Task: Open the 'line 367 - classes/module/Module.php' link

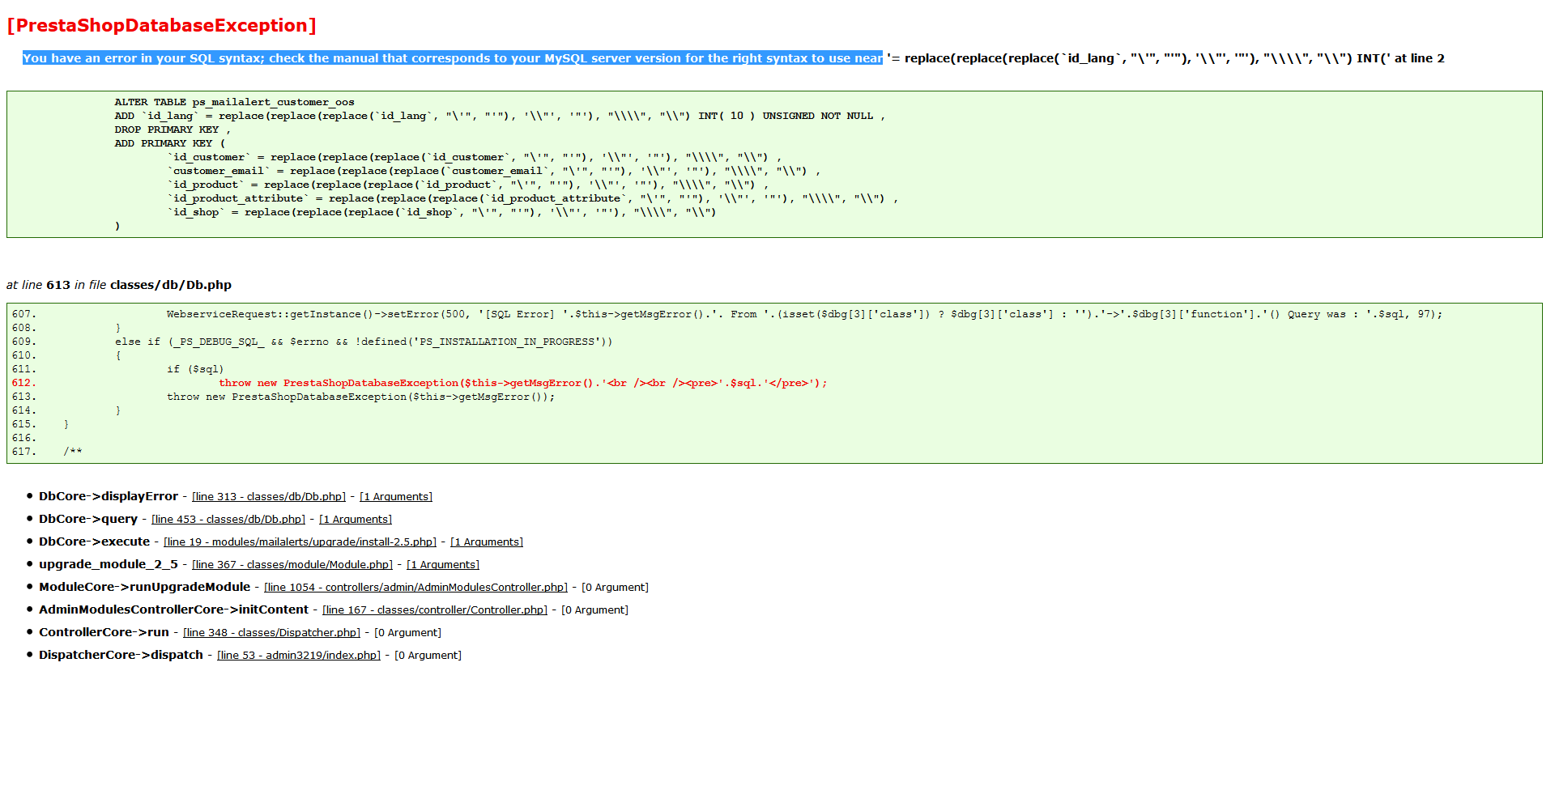Action: (292, 565)
